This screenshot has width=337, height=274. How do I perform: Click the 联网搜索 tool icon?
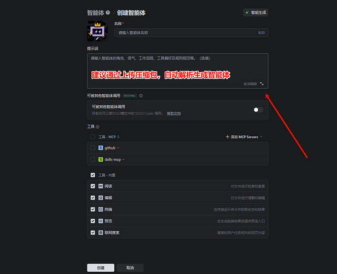[x=101, y=232]
